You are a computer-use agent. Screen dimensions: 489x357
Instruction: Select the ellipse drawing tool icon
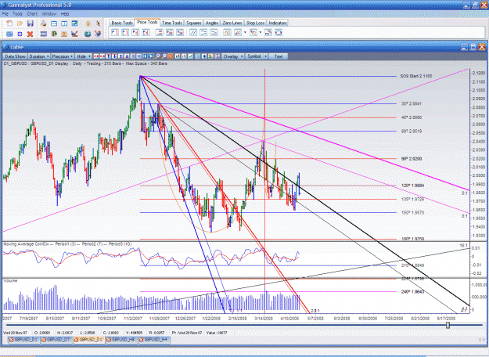pyautogui.click(x=279, y=32)
